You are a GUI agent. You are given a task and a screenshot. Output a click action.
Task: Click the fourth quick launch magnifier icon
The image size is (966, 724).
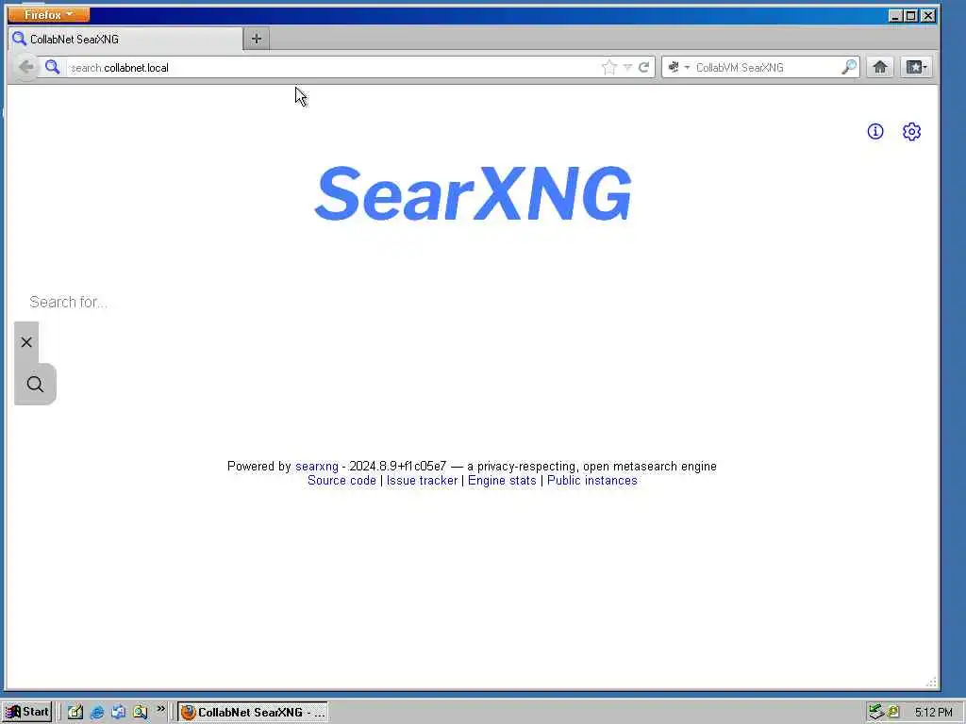click(x=140, y=713)
